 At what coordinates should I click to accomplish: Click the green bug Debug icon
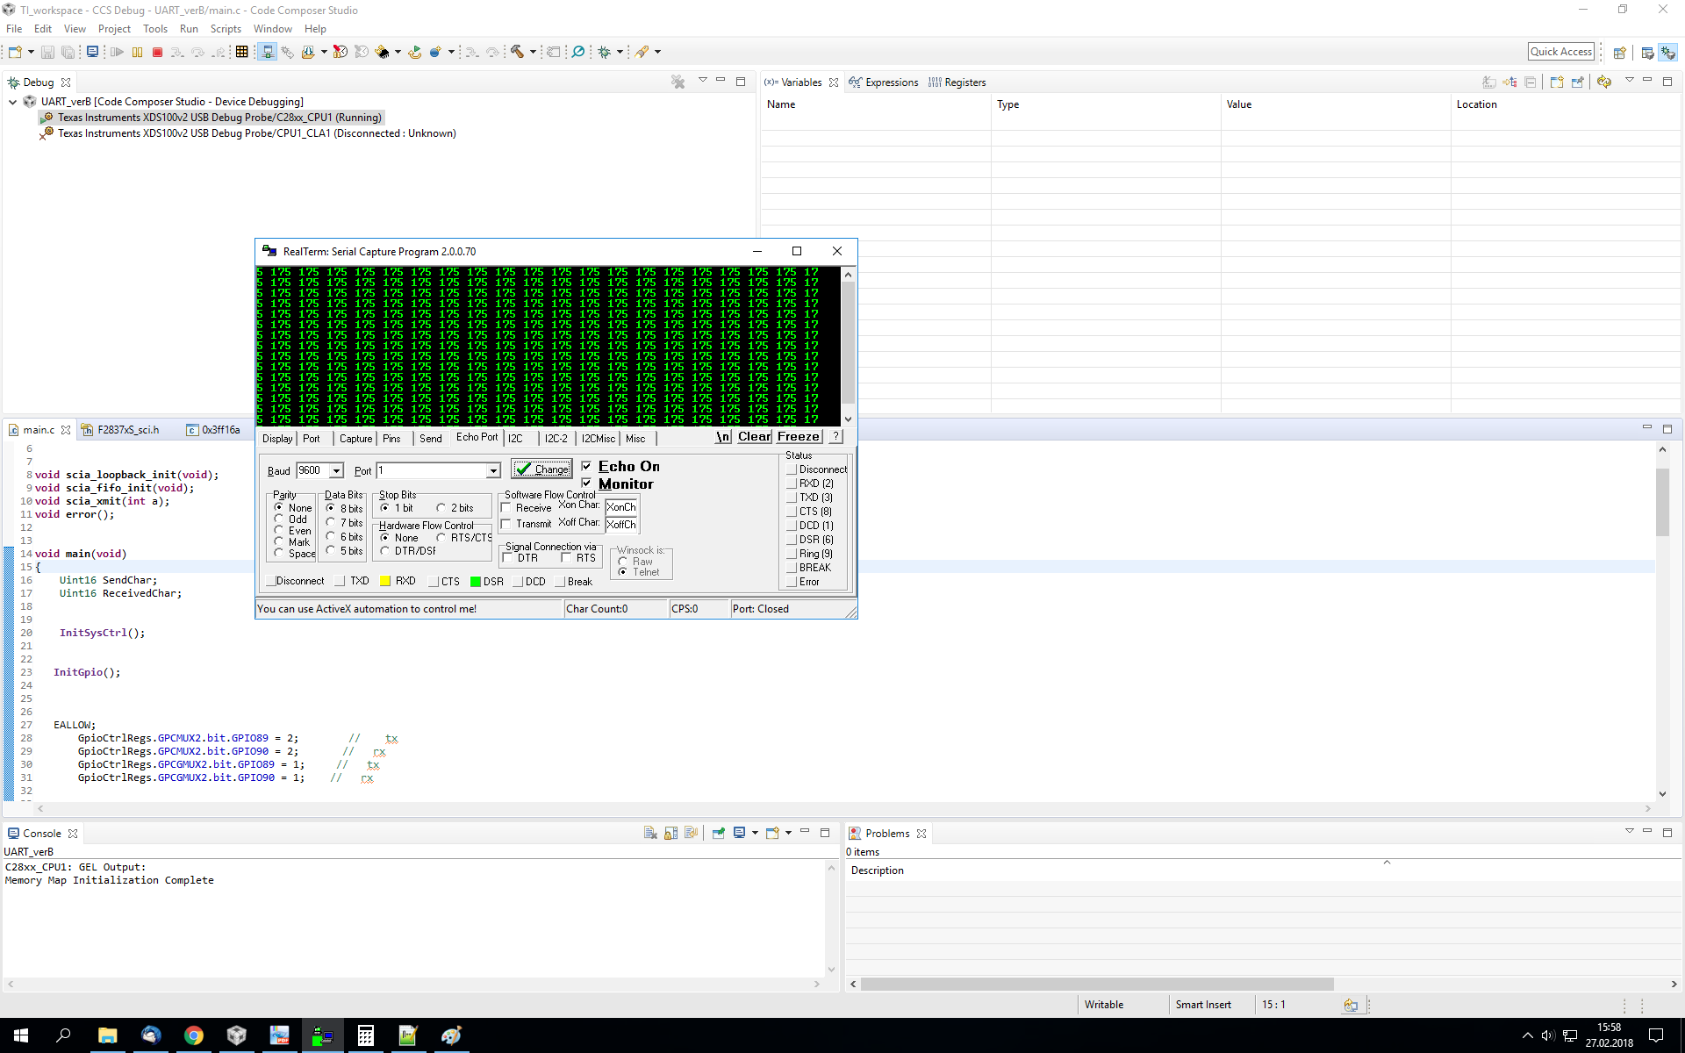pos(605,52)
